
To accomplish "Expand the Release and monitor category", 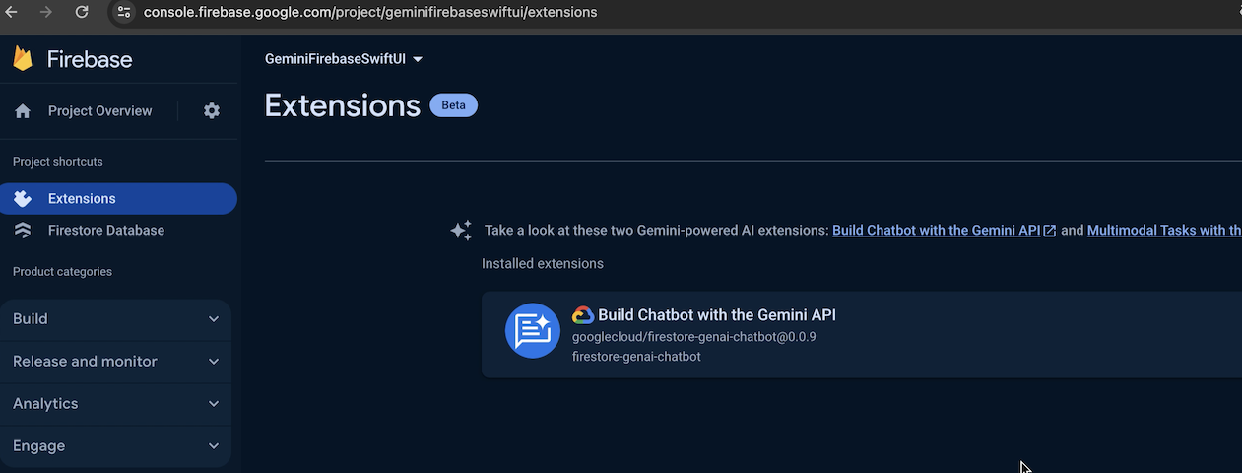I will pyautogui.click(x=115, y=362).
